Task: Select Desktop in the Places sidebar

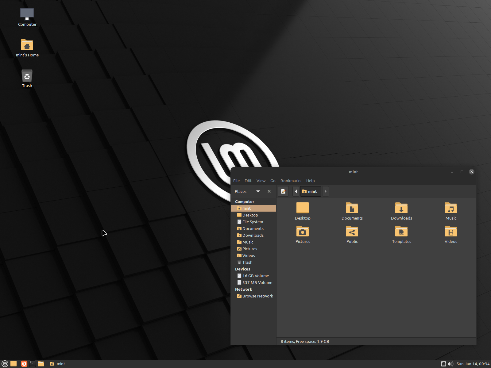Action: click(x=253, y=215)
